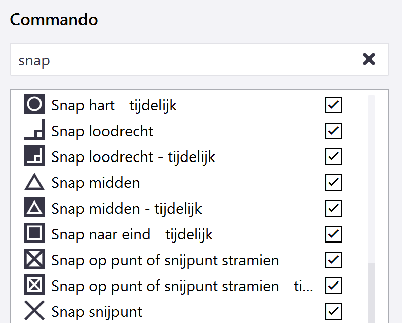This screenshot has height=323, width=402.
Task: Toggle the Snap loodrecht checkbox
Action: (x=333, y=131)
